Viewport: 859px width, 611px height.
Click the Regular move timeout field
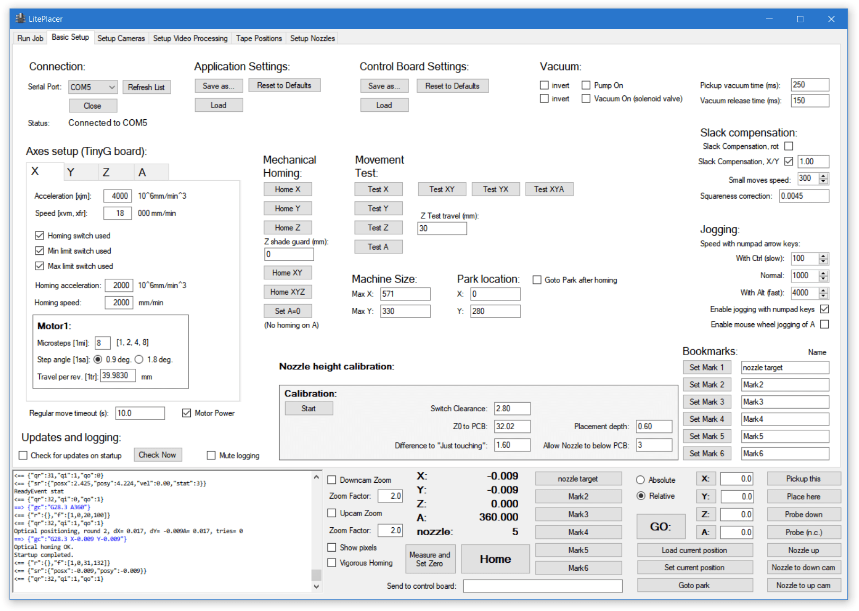[140, 413]
